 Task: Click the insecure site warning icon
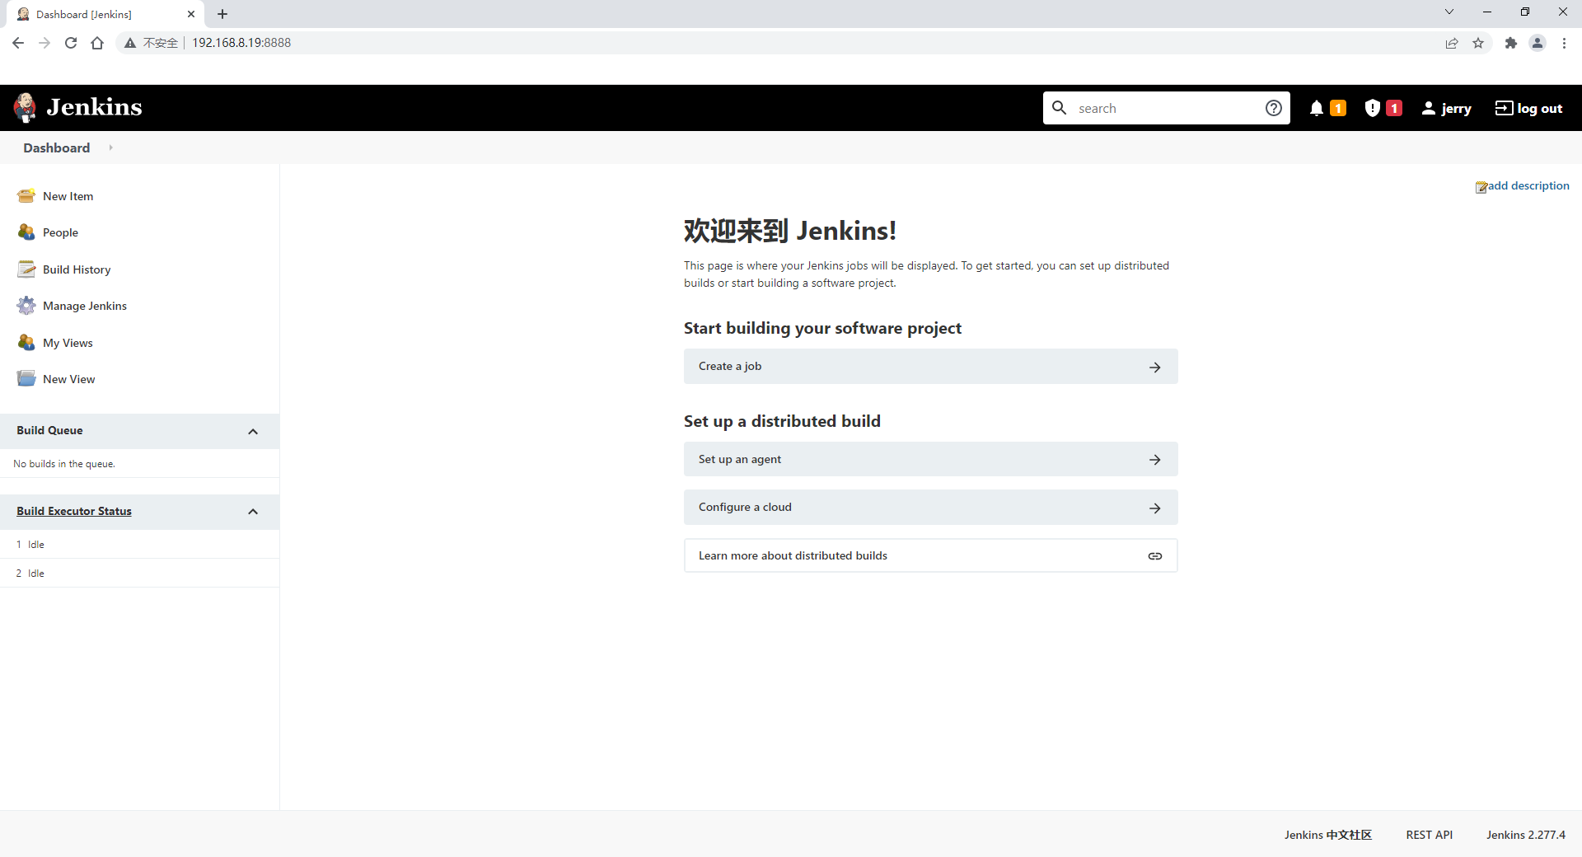130,43
